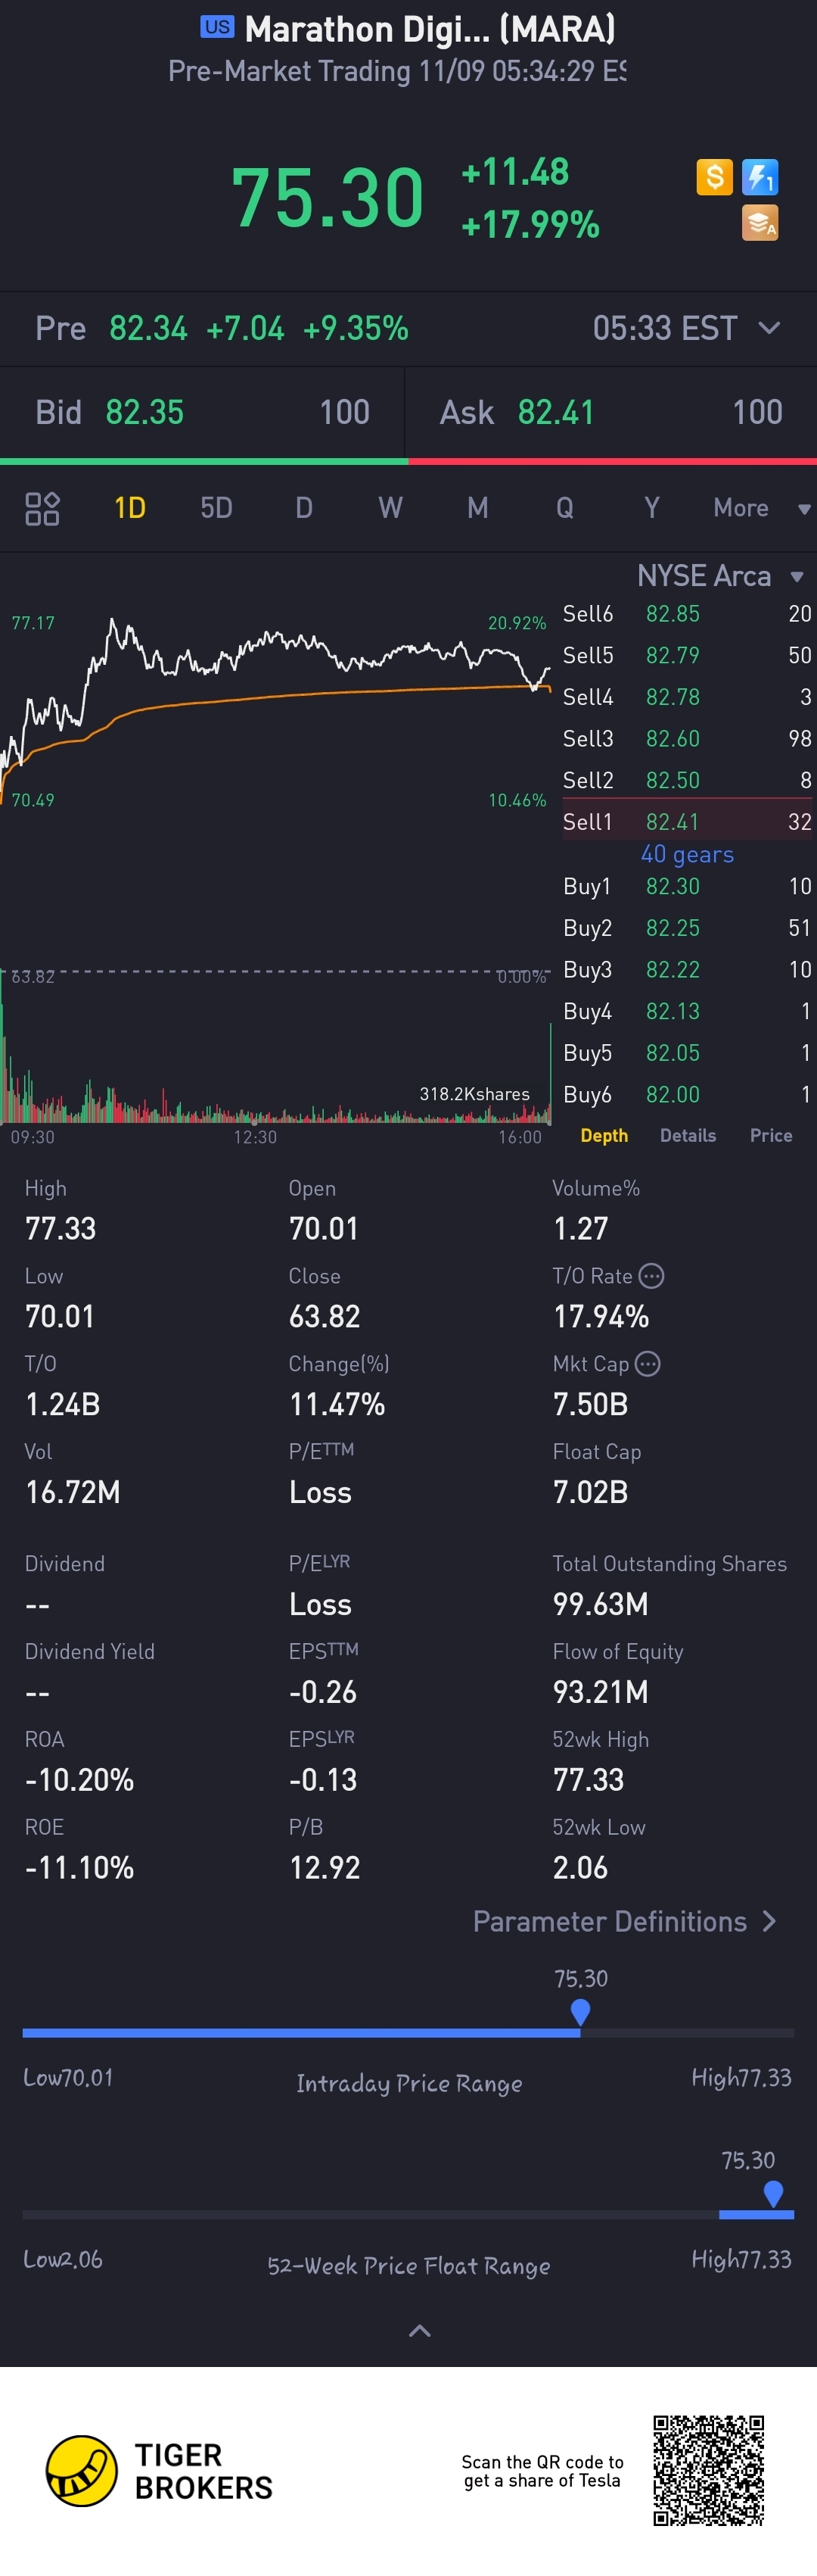Open the Price order book tab
Screen dimensions: 817x2576
(771, 1135)
